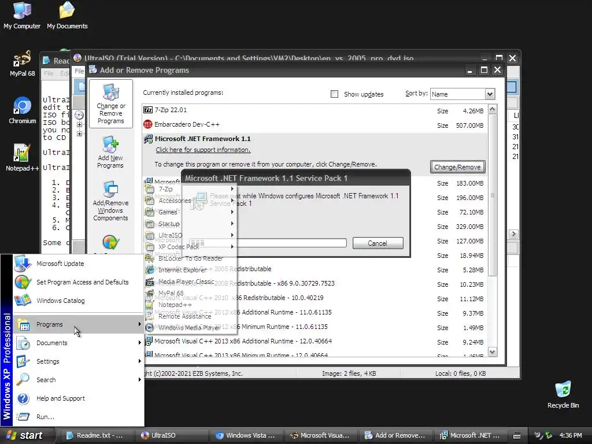Screen dimensions: 592x444
Task: Launch Chromium desktop shortcut
Action: [23, 110]
